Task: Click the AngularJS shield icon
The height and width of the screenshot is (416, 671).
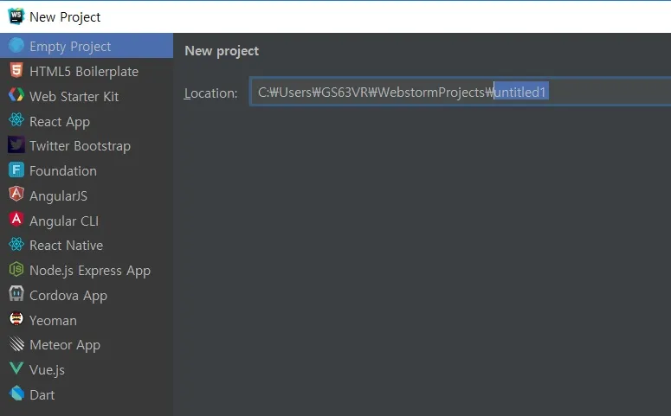Action: (x=16, y=195)
